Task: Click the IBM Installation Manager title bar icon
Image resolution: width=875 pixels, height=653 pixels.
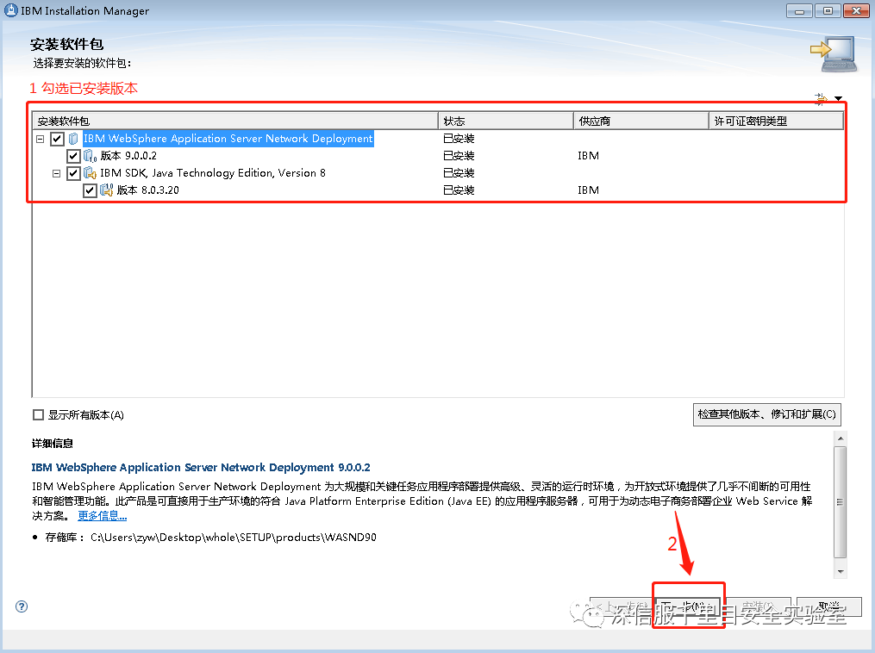Action: pyautogui.click(x=10, y=10)
